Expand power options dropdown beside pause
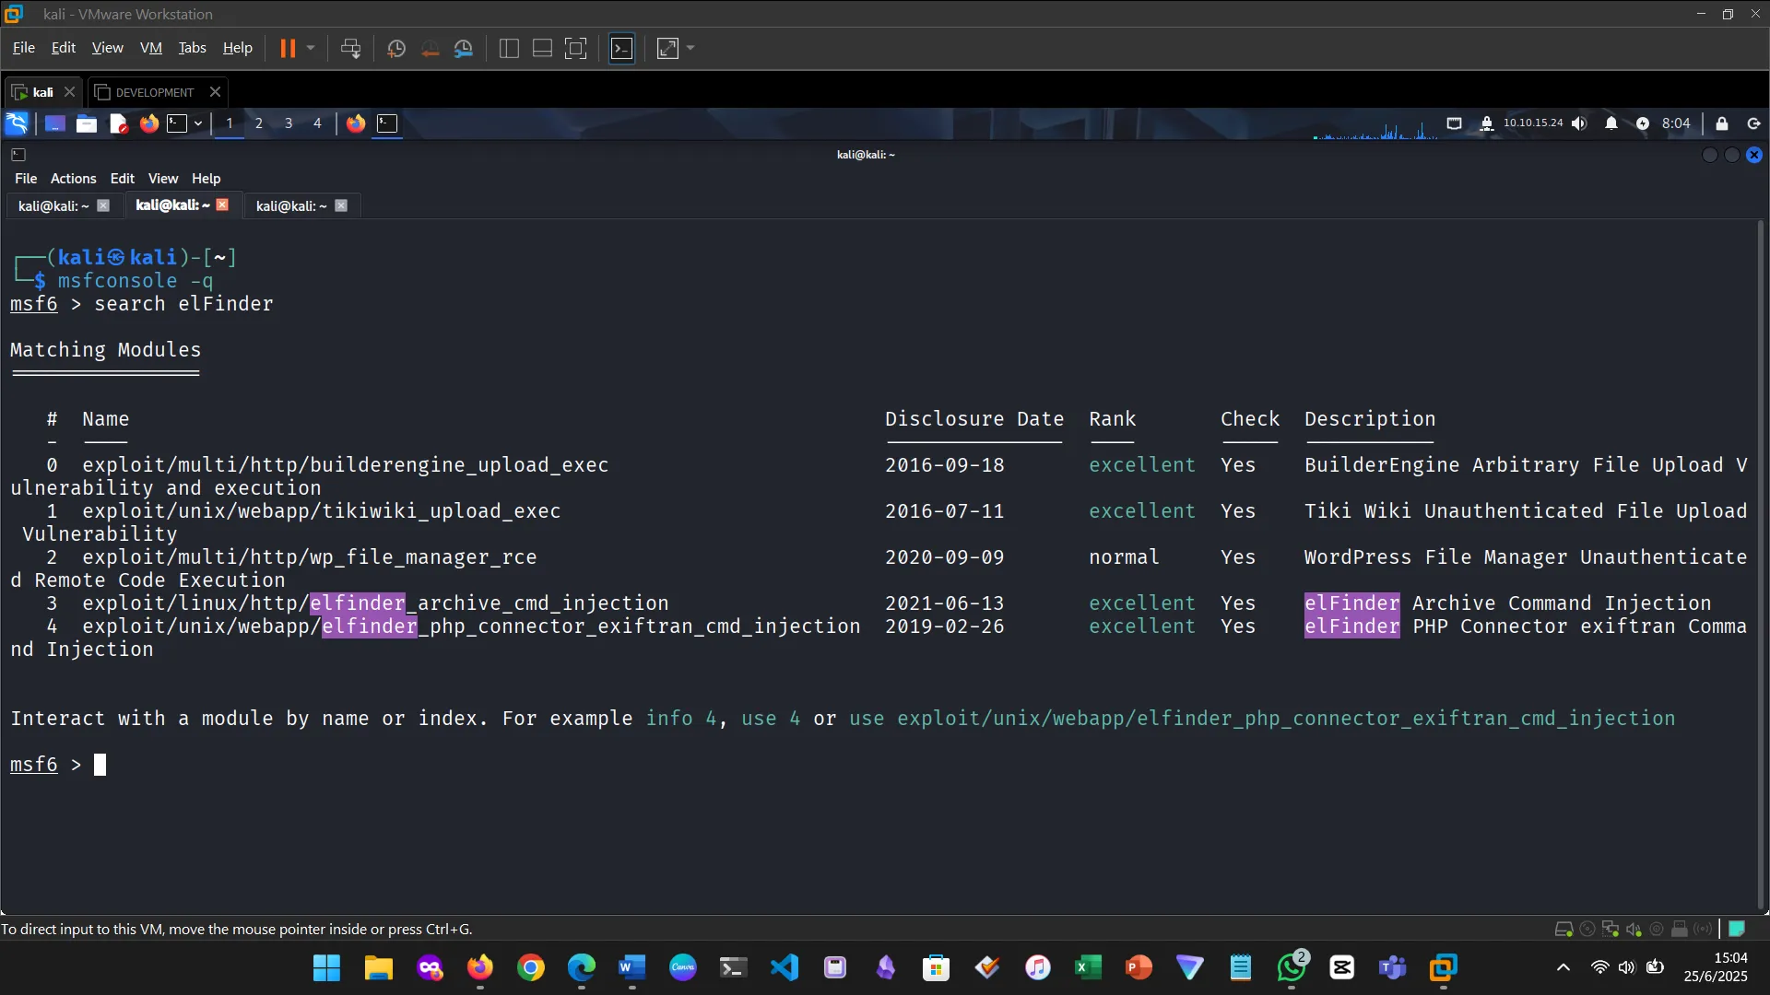Image resolution: width=1770 pixels, height=995 pixels. pos(311,49)
